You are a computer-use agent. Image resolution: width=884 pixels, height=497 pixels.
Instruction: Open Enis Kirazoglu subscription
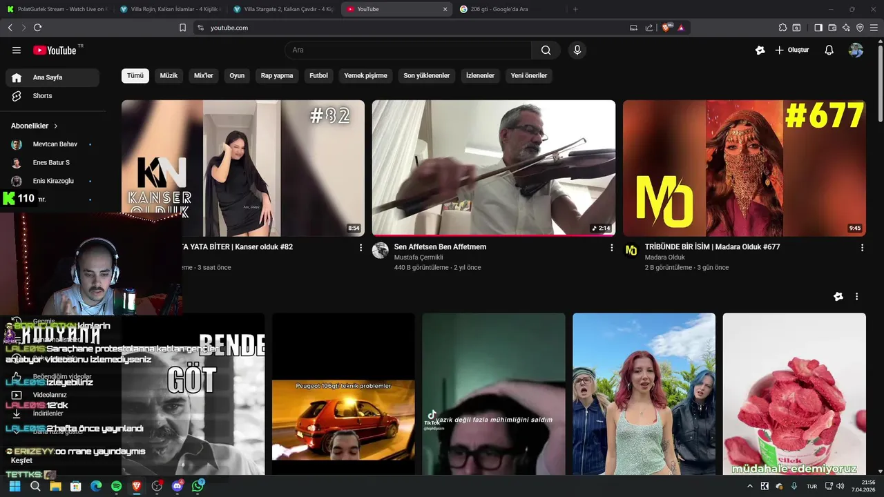tap(52, 181)
